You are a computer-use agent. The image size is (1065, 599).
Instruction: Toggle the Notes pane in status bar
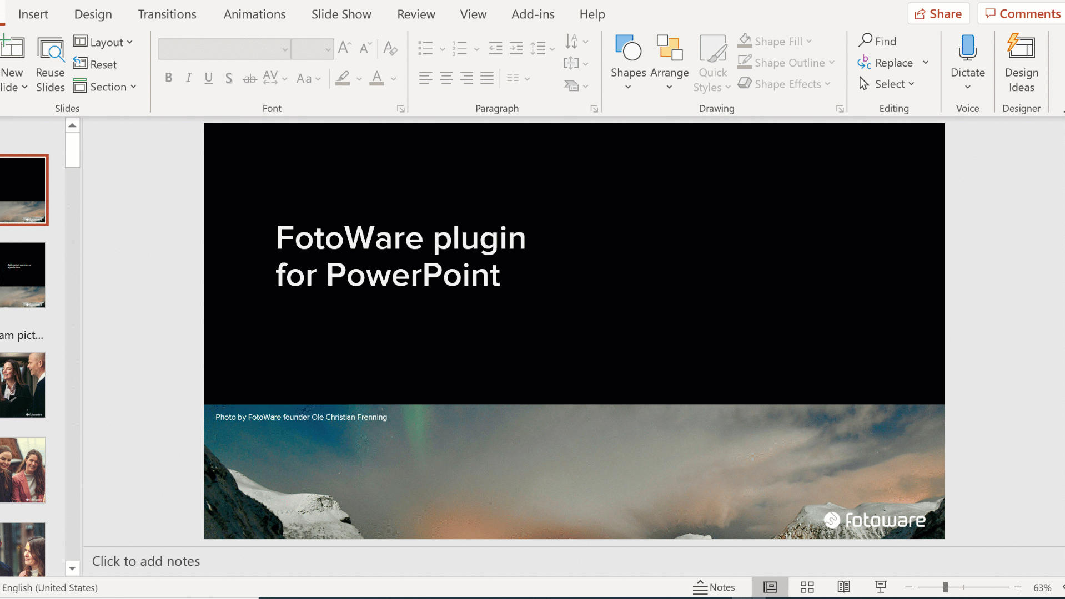[x=714, y=587]
